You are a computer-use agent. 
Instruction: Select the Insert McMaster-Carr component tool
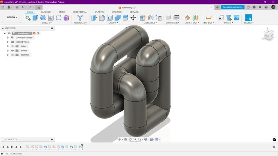tap(229, 18)
